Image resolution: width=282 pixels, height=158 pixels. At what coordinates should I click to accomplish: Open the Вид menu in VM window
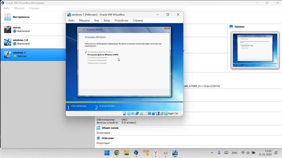click(x=96, y=21)
